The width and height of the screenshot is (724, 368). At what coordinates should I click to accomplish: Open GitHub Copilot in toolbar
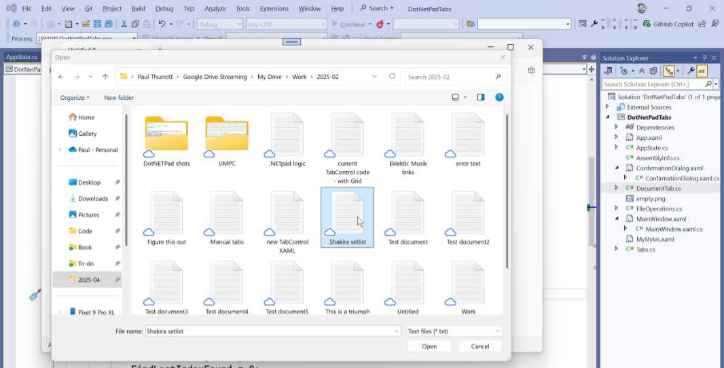[x=668, y=24]
